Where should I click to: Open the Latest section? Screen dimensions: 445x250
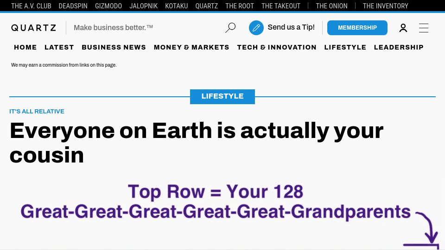(59, 47)
